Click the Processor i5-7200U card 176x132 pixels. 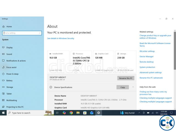81,62
